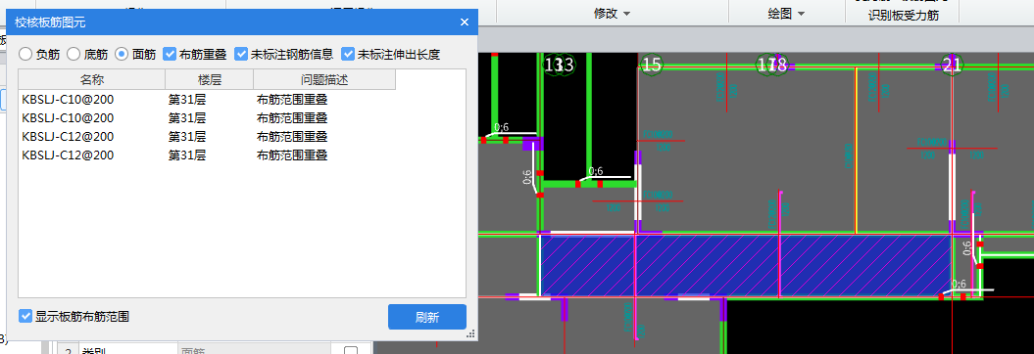The width and height of the screenshot is (1034, 354).
Task: Uncheck the 布筋重叠 checkbox
Action: pos(170,54)
